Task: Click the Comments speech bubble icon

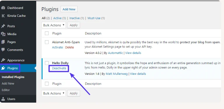Action: tap(3, 50)
